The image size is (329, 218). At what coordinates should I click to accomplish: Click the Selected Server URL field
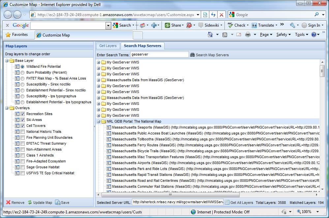coord(177,202)
